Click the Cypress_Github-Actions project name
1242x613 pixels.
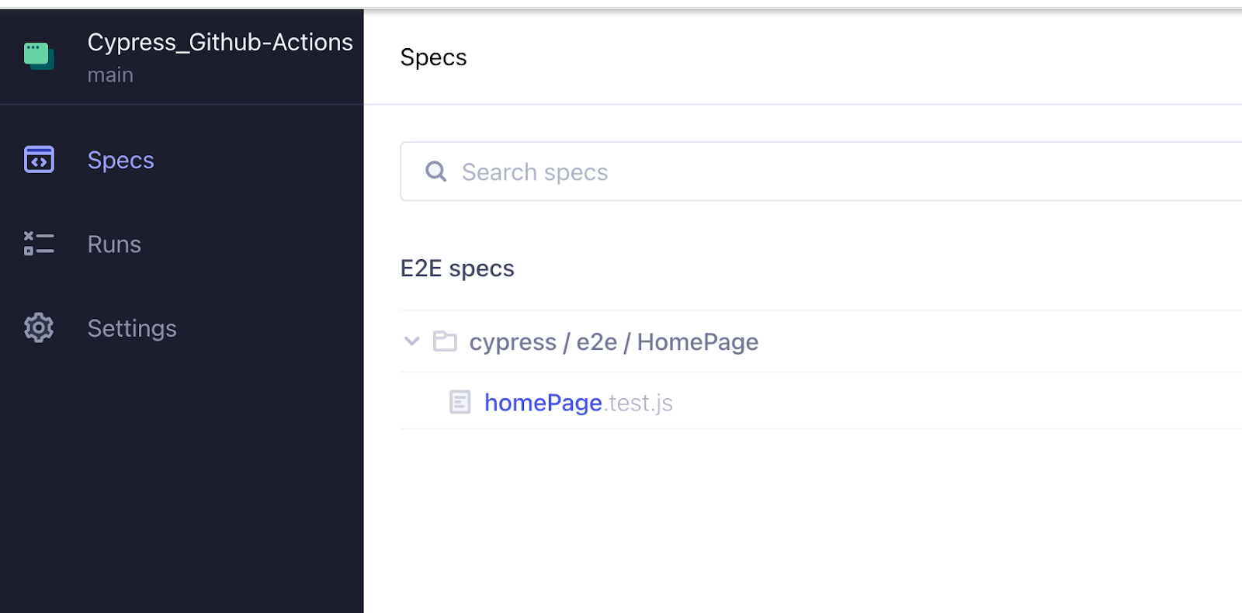click(x=220, y=42)
